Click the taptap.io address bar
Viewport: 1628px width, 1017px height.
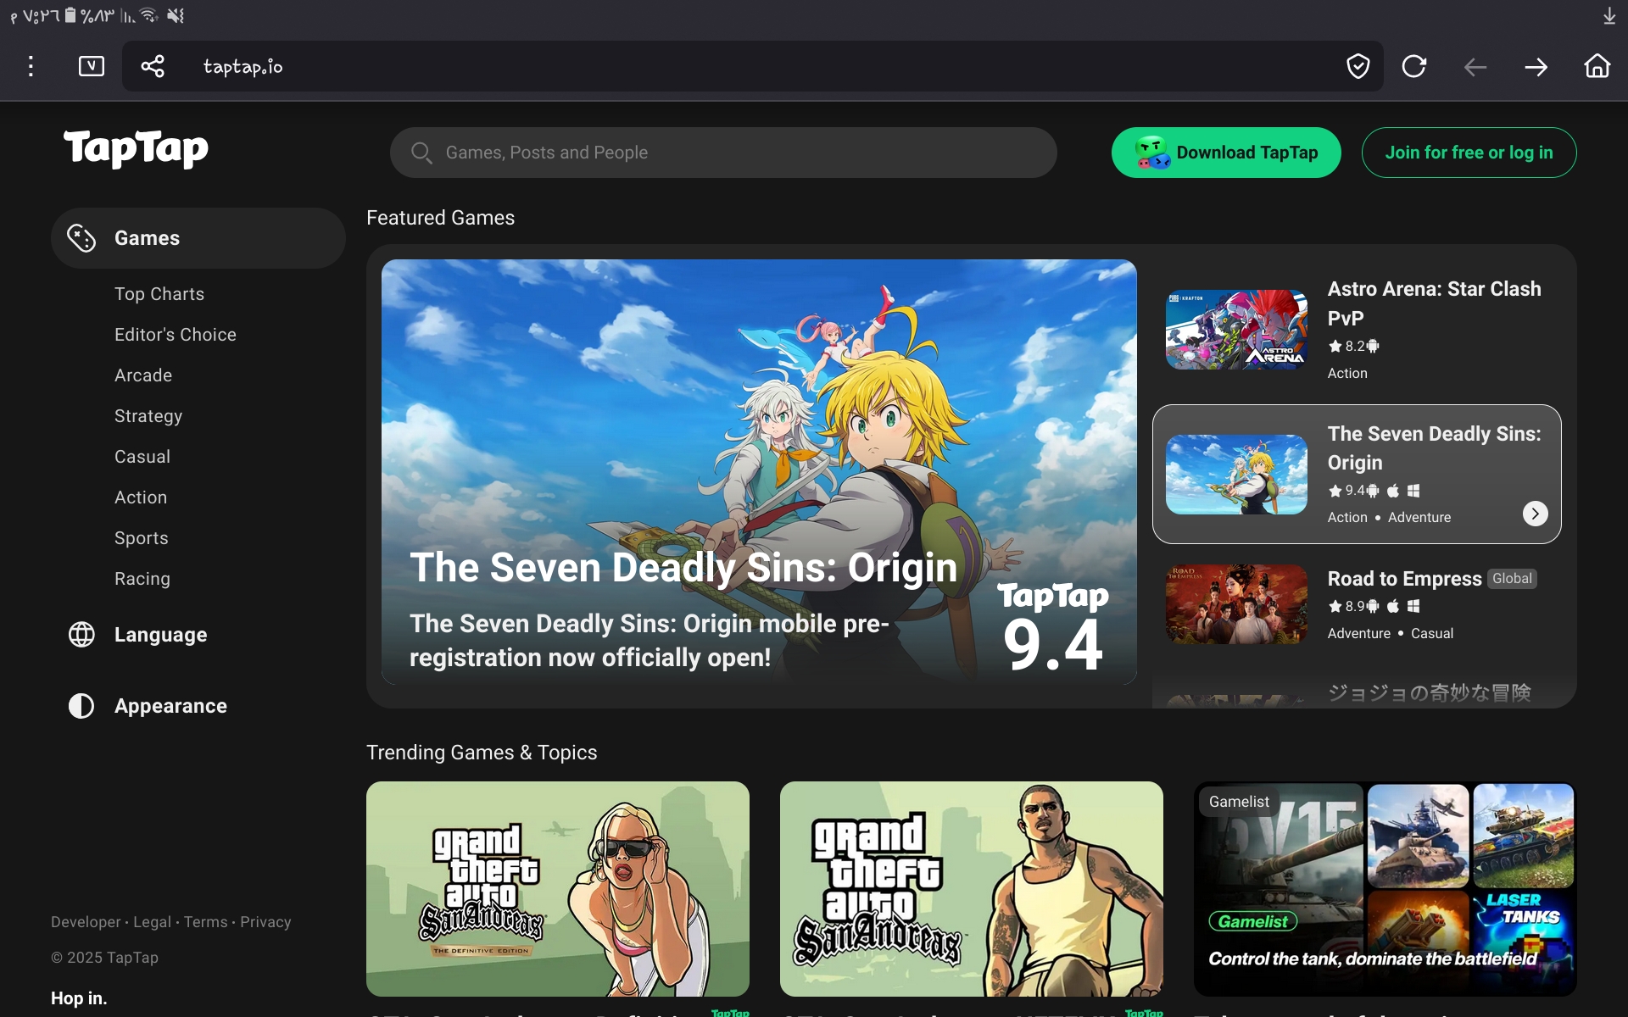pos(753,66)
